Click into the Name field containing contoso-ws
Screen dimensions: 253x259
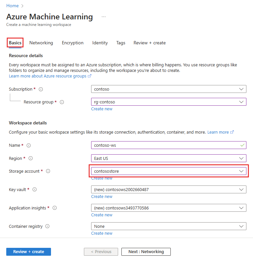[169, 145]
